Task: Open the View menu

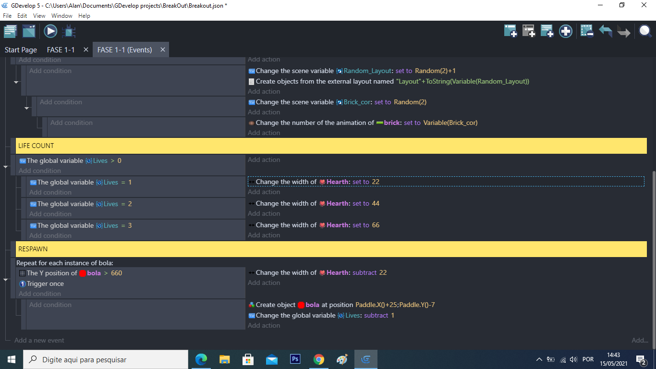Action: pos(39,16)
